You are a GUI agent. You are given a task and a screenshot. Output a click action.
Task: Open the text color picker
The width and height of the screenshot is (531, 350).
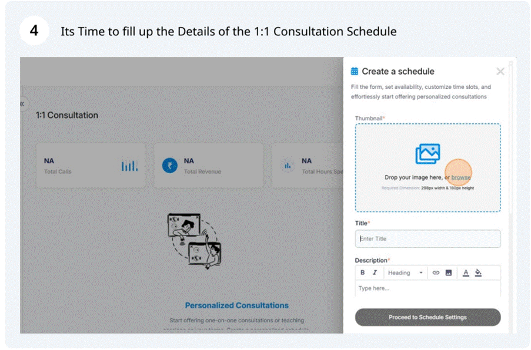(x=466, y=272)
